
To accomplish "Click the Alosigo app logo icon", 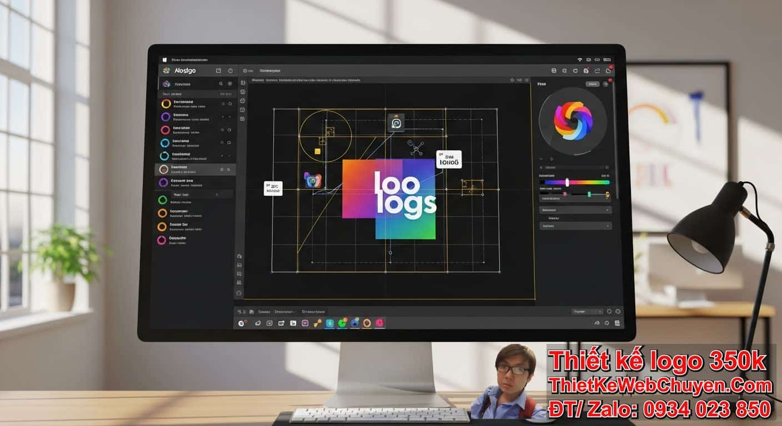I will coord(166,70).
